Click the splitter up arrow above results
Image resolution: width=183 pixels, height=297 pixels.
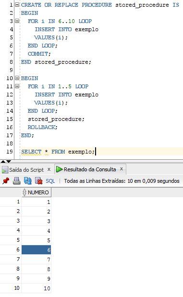(3, 161)
